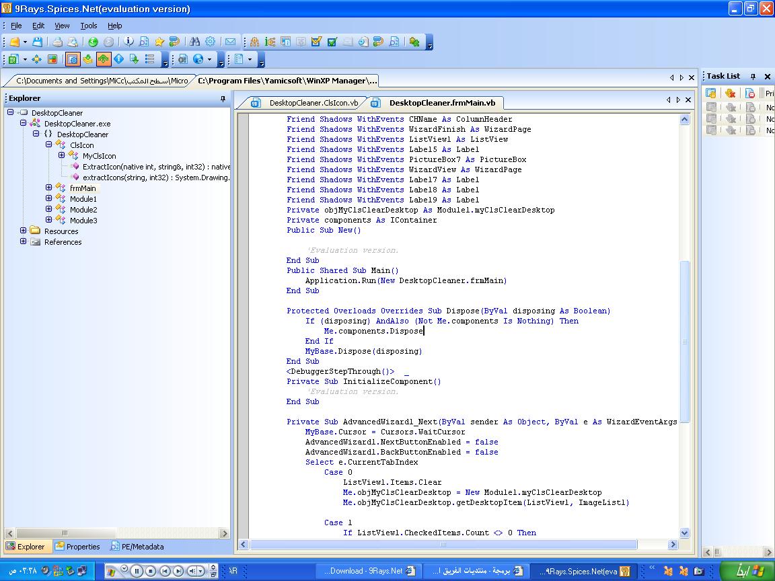Select the PE/Metadata bottom tab
The height and width of the screenshot is (581, 775).
pyautogui.click(x=137, y=547)
